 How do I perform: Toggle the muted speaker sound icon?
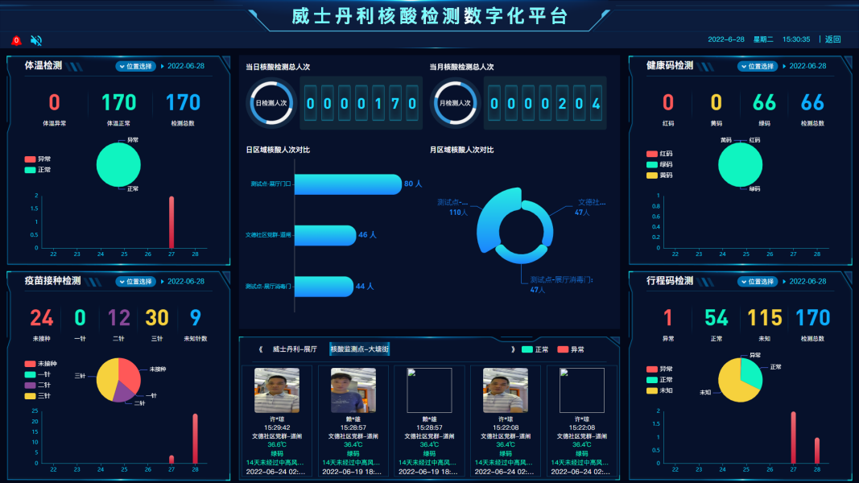(35, 40)
